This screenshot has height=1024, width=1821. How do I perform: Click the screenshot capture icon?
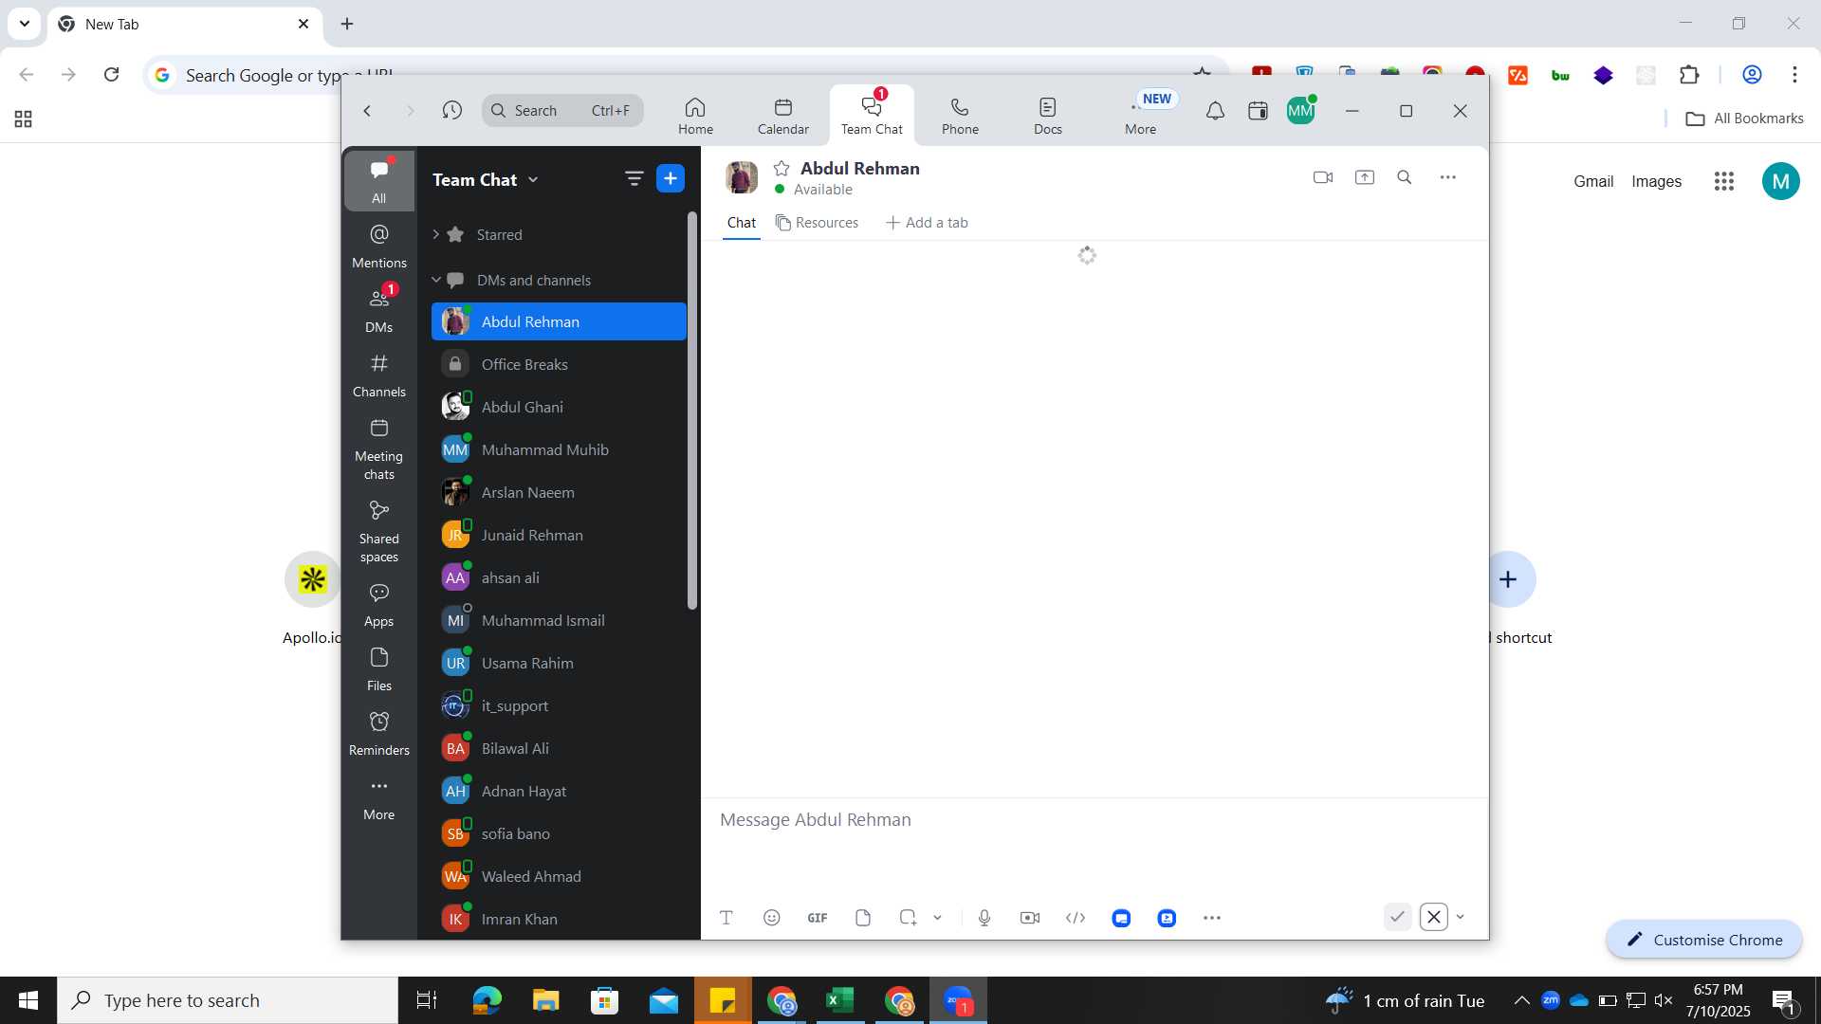908,917
